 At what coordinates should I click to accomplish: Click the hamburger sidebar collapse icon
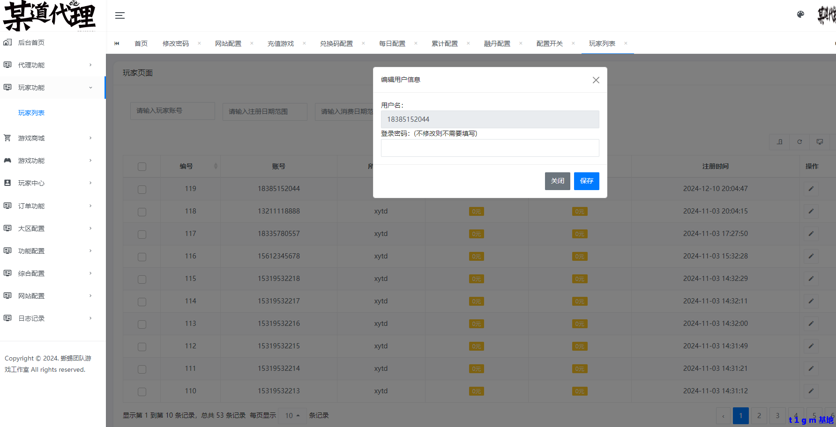tap(120, 15)
